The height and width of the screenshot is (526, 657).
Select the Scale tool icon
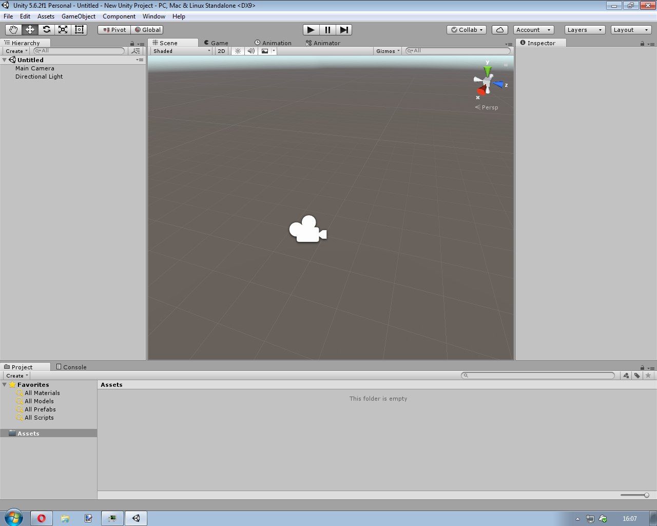point(63,30)
